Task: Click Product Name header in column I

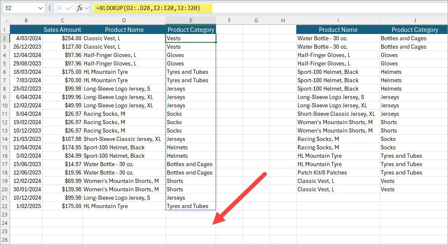Action: pos(338,30)
